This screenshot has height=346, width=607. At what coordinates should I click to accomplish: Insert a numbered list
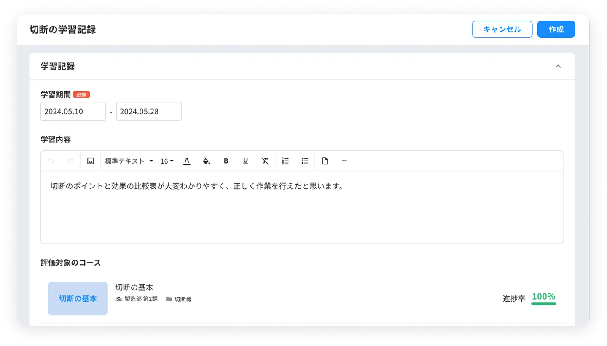pos(285,161)
